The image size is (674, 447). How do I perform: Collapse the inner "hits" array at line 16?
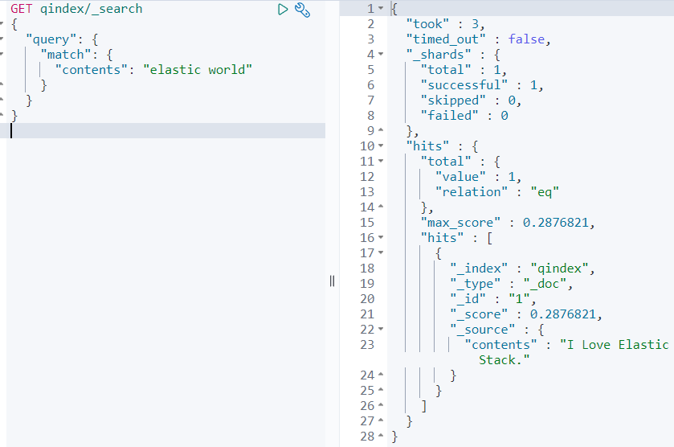coord(381,237)
